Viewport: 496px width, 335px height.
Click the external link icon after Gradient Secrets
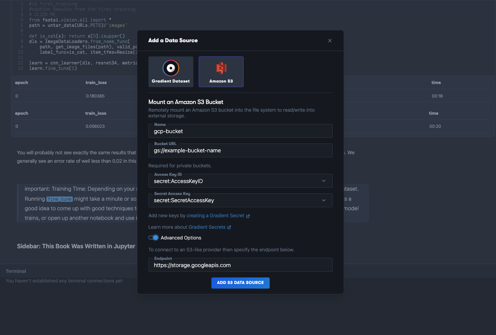(x=229, y=228)
